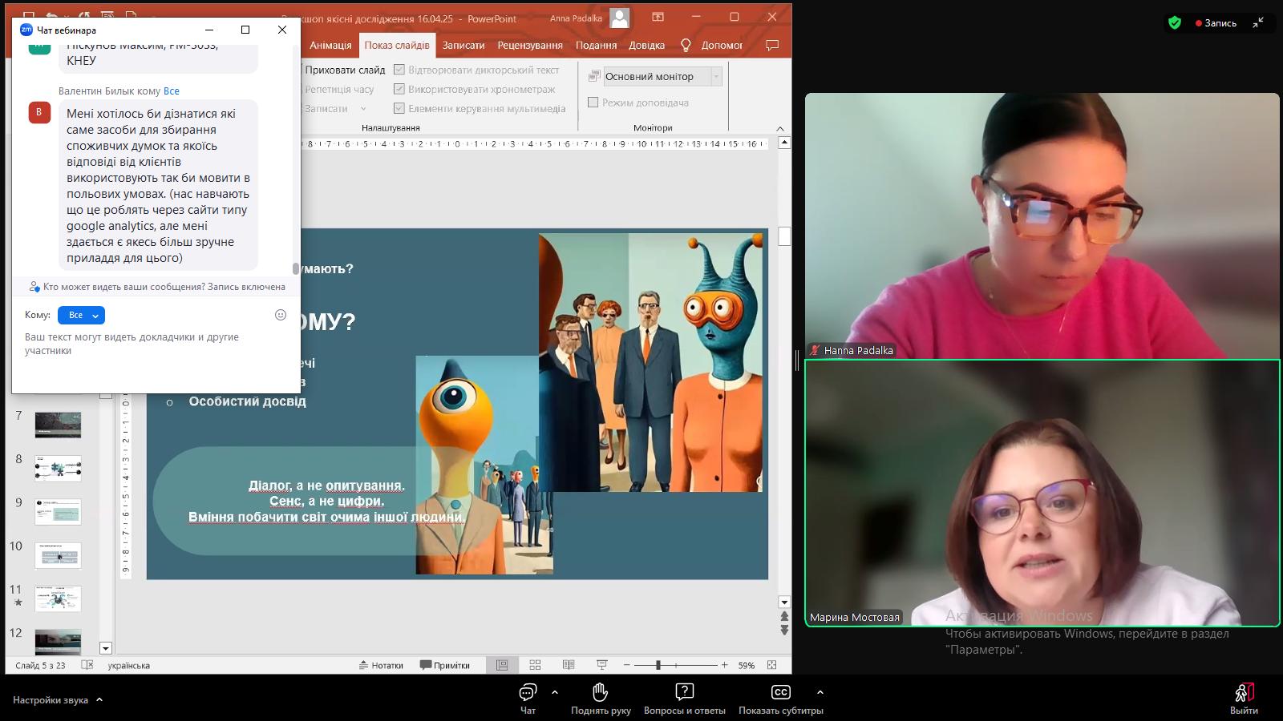Select slide 7 thumbnail
The width and height of the screenshot is (1283, 721).
point(58,425)
